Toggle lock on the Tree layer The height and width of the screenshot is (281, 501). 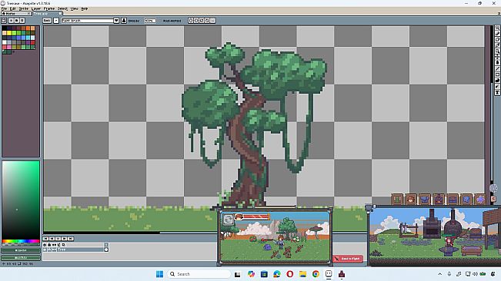click(x=49, y=250)
